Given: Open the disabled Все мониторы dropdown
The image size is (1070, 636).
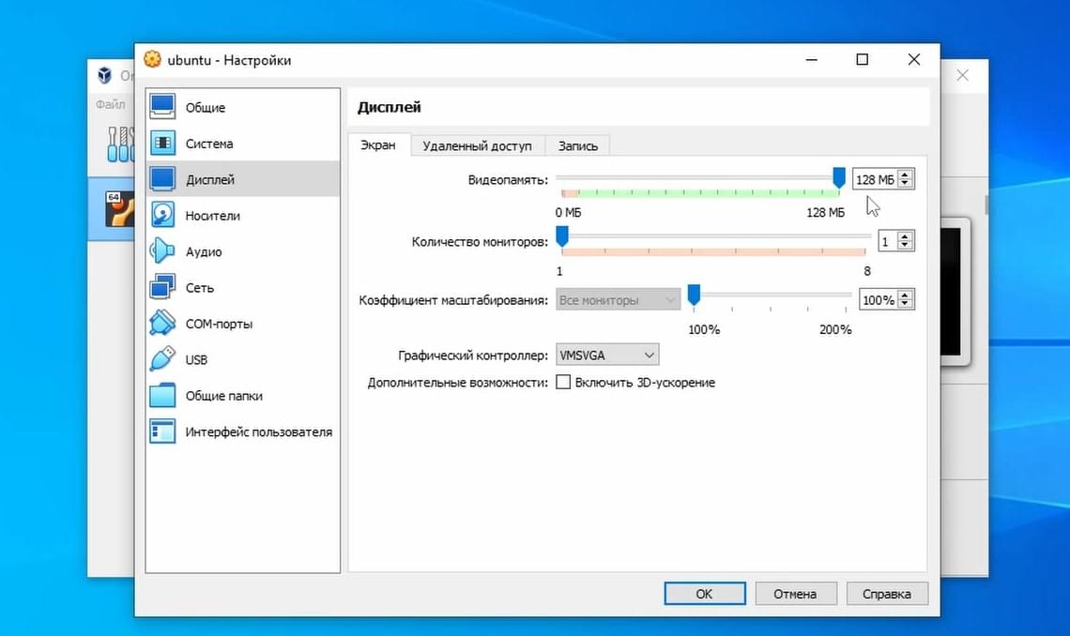Looking at the screenshot, I should pyautogui.click(x=618, y=299).
